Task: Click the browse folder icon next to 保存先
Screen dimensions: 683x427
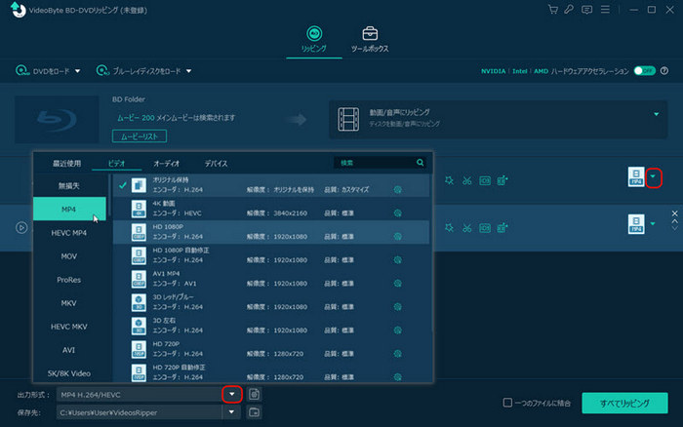Action: click(255, 412)
